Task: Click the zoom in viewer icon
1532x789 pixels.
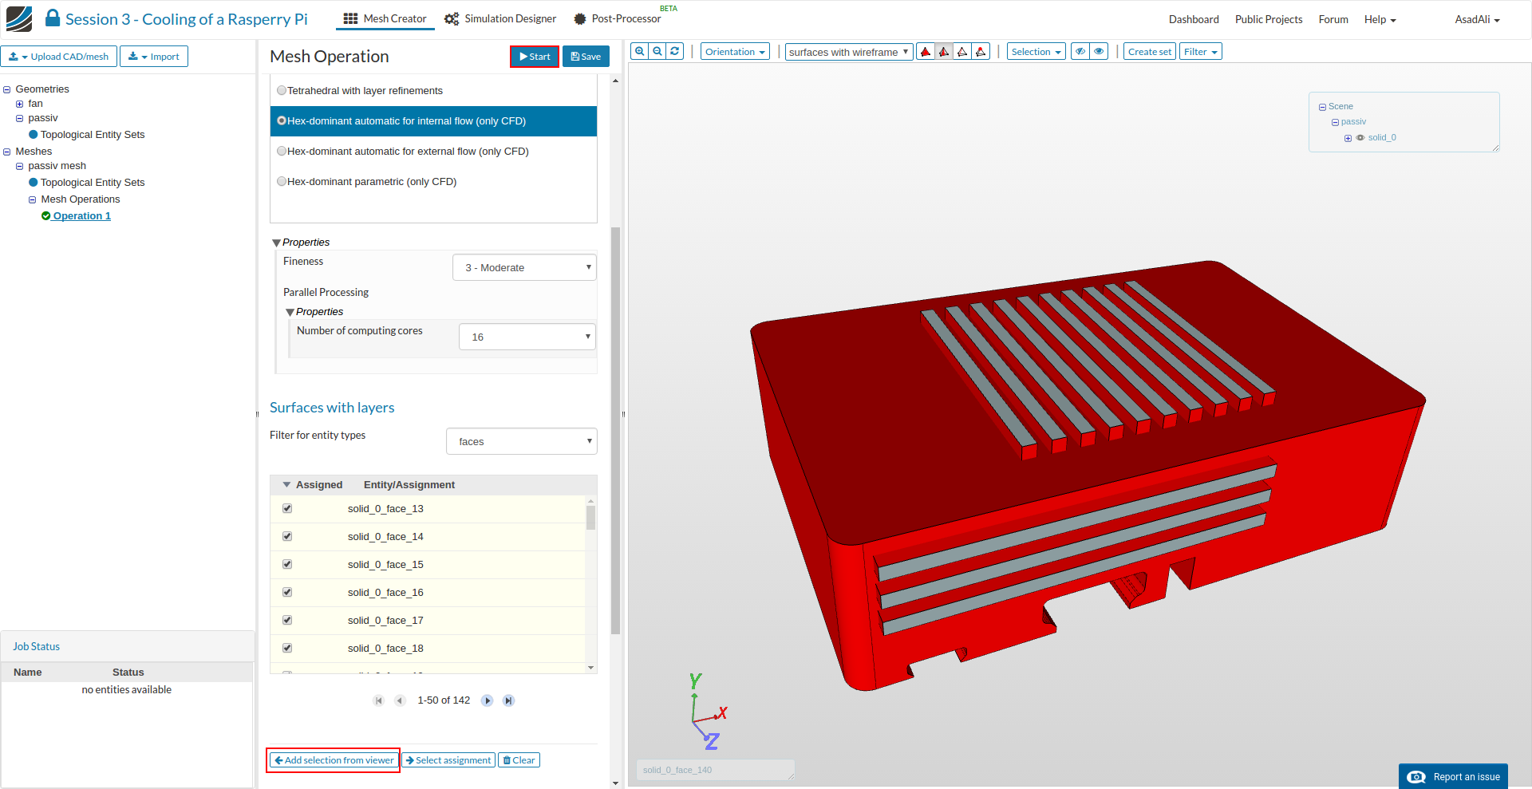Action: pos(639,51)
